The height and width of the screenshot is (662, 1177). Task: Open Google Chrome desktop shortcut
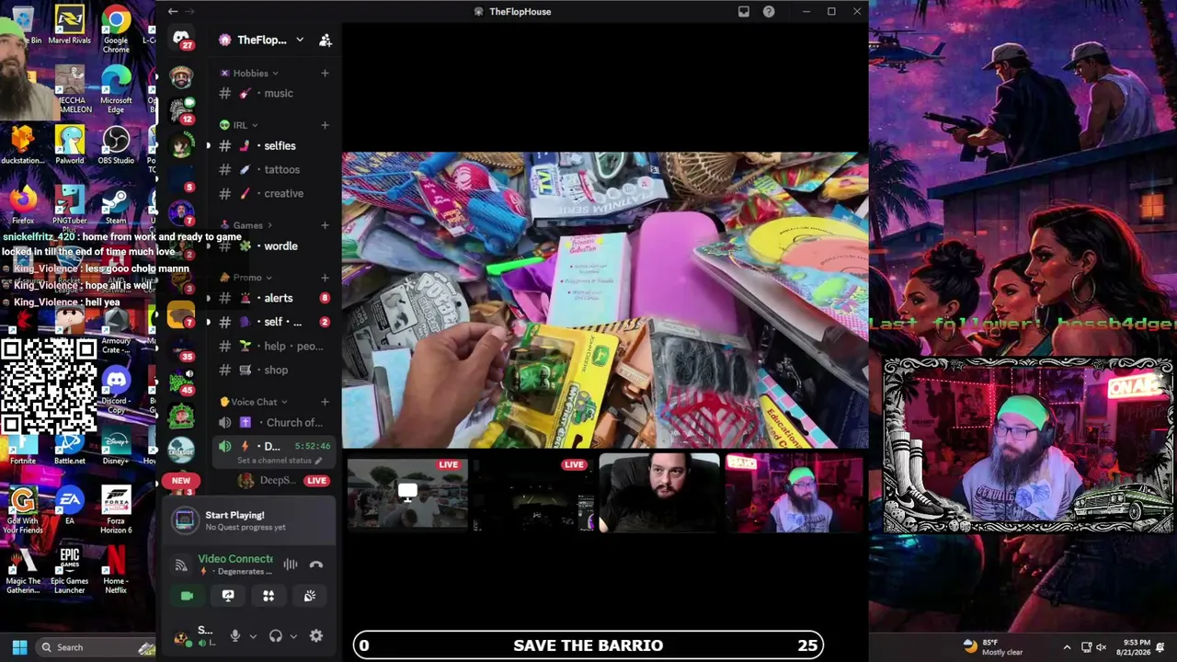116,29
